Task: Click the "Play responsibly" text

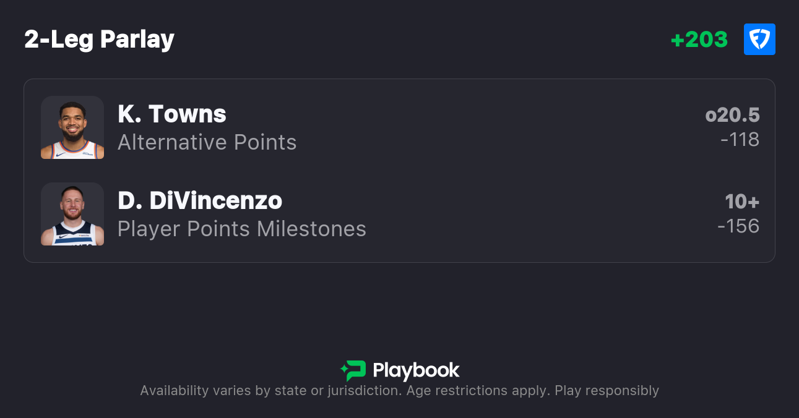Action: 607,391
